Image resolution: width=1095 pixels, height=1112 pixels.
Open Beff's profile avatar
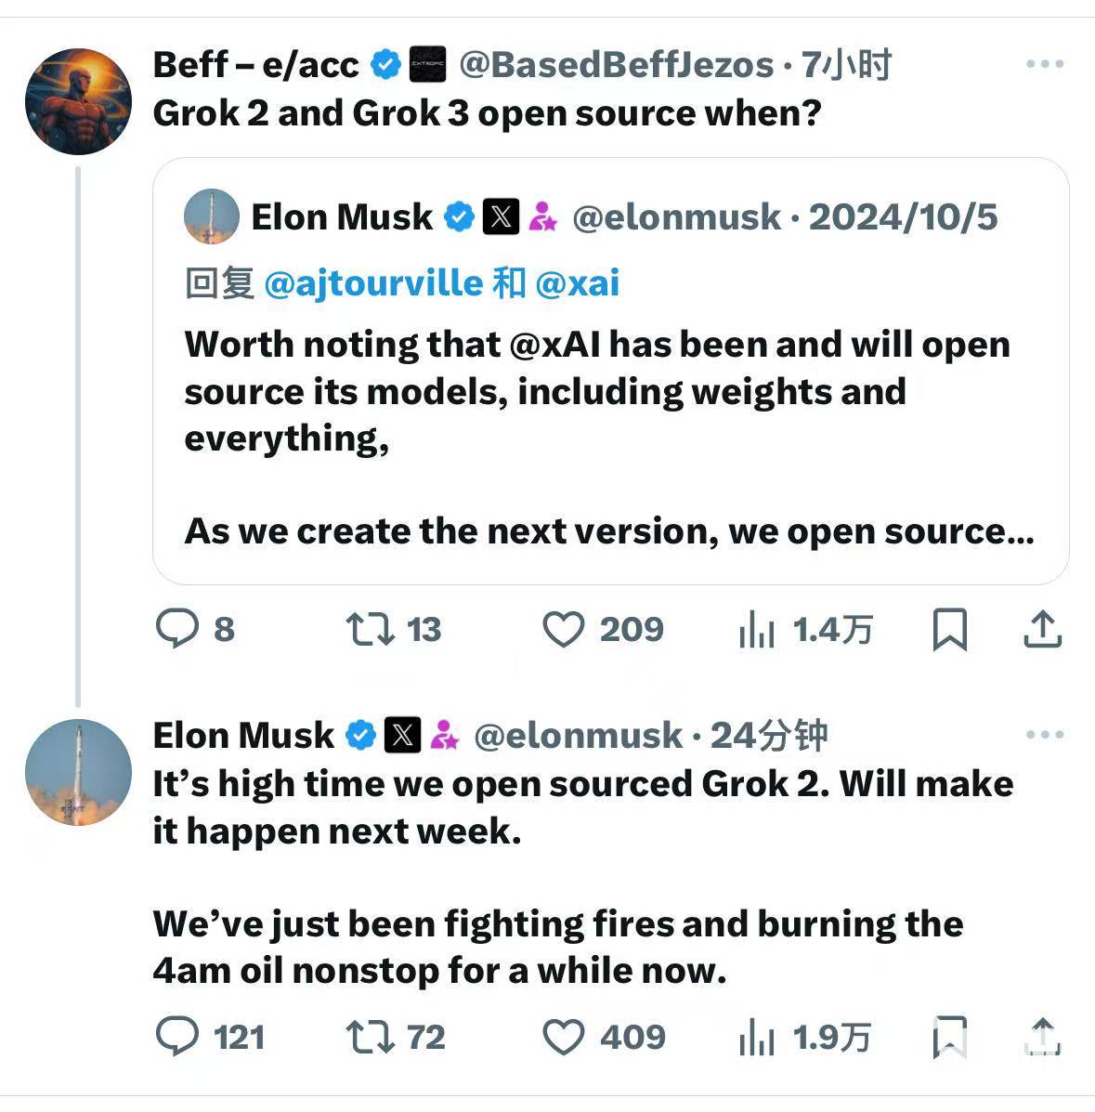click(78, 100)
